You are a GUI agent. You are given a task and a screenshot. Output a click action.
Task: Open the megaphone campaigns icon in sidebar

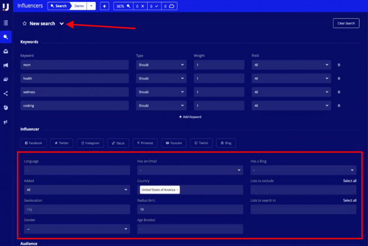[x=6, y=65]
